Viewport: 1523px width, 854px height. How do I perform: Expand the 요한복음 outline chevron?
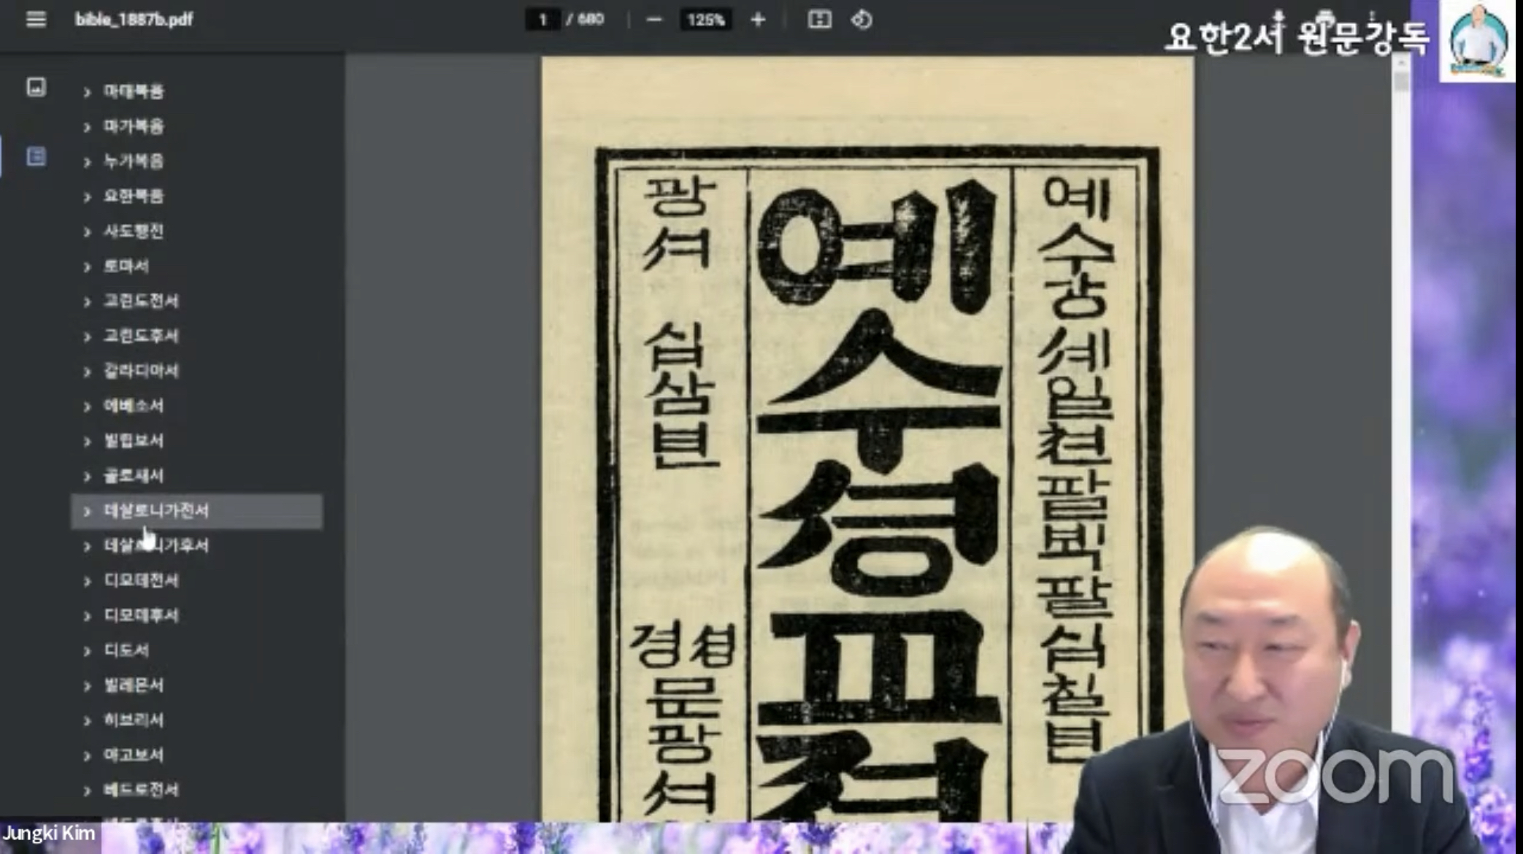pyautogui.click(x=87, y=197)
